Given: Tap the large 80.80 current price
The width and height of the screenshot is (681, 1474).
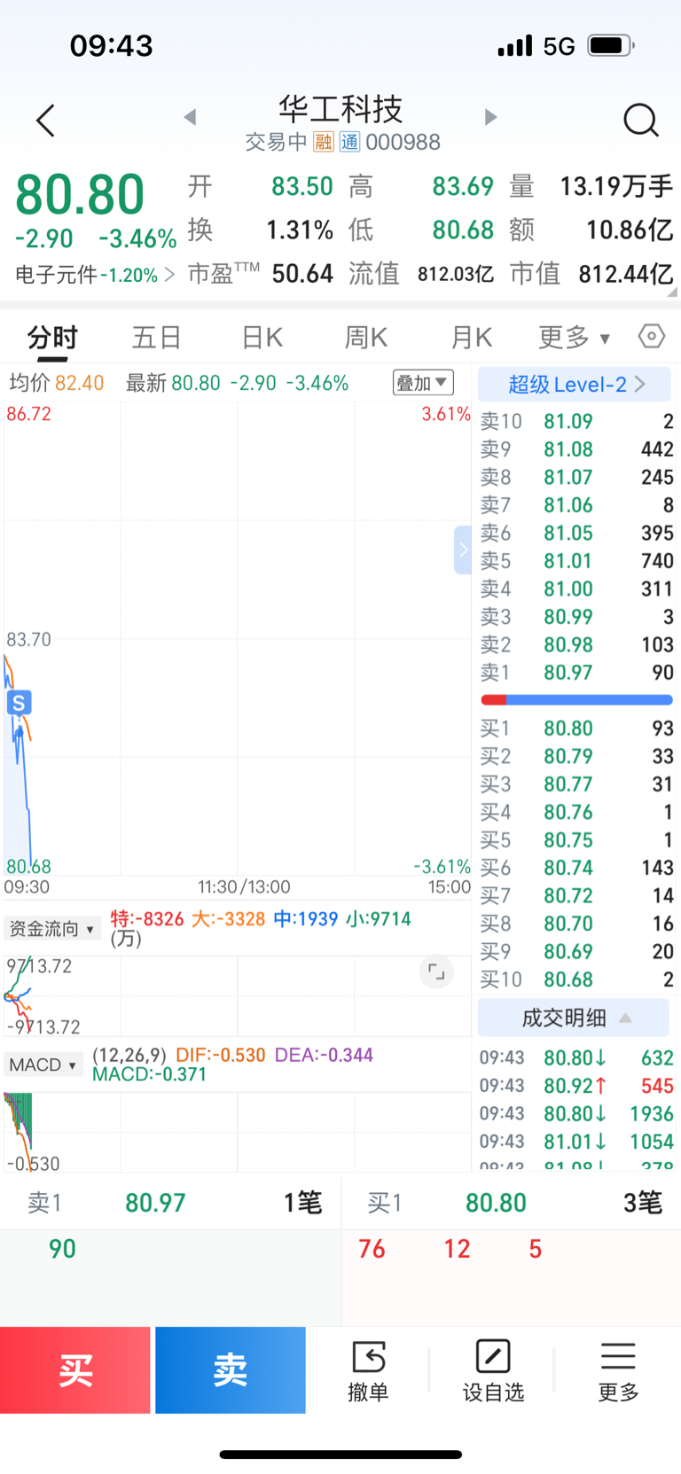Looking at the screenshot, I should (x=80, y=195).
